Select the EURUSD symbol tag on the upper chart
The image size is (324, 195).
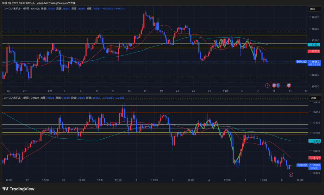302,61
